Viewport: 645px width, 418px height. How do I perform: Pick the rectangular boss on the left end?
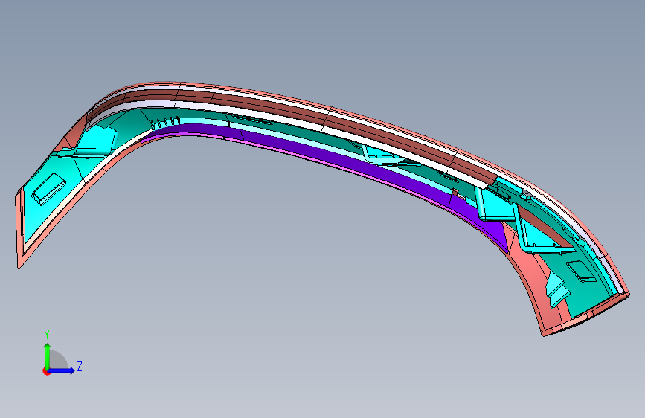[49, 188]
